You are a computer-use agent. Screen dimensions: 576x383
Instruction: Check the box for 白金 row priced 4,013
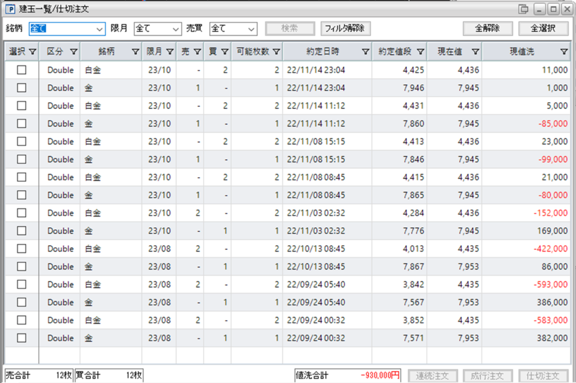tap(22, 249)
